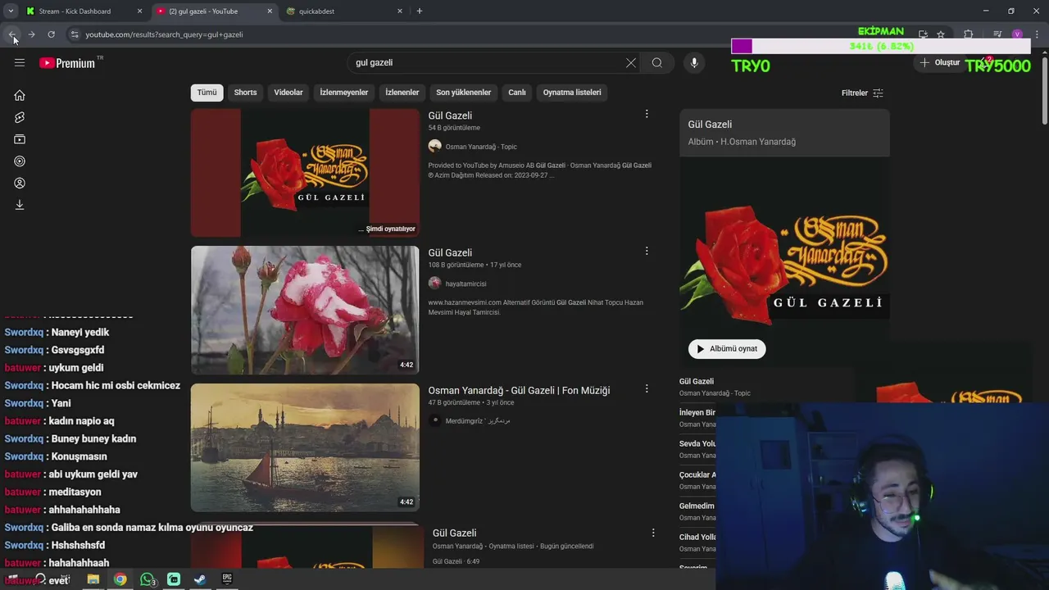Image resolution: width=1049 pixels, height=590 pixels.
Task: Click the Şimdi oynatılıyor rose thumbnail
Action: coord(305,173)
